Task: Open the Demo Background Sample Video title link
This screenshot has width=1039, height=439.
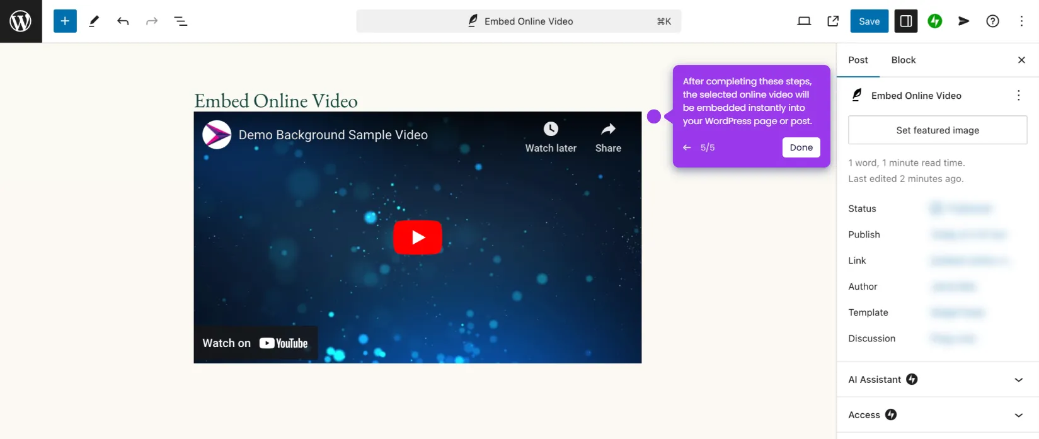Action: click(x=333, y=135)
